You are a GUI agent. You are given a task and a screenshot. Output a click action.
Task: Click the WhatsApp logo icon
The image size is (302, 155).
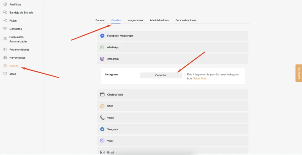(102, 47)
